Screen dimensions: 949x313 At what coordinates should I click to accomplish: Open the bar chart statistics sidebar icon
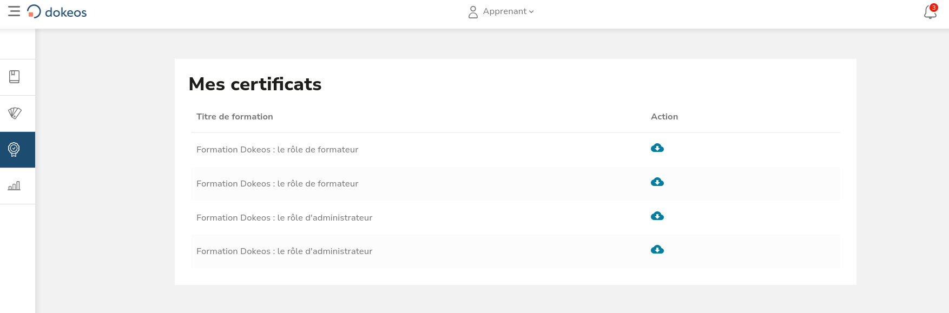[x=15, y=185]
